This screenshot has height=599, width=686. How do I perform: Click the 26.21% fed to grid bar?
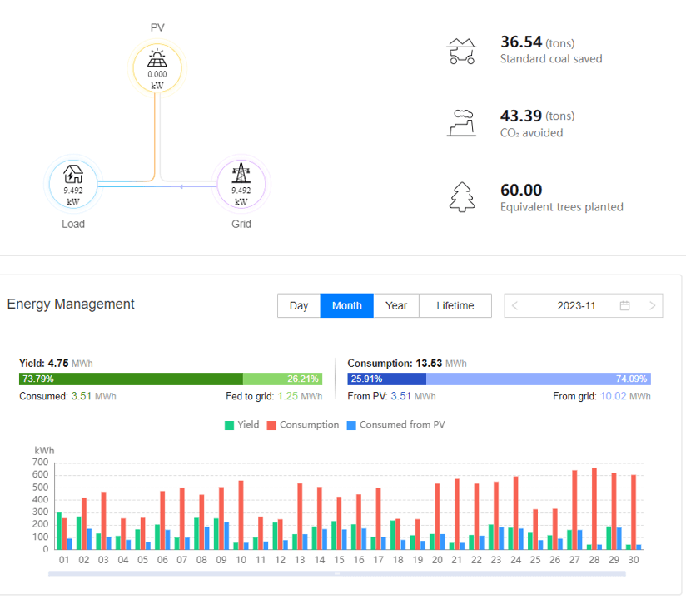point(282,379)
